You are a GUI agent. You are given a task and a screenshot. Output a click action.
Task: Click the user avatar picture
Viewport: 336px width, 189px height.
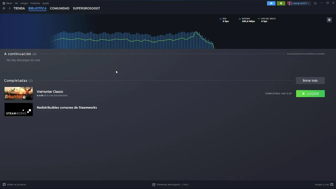pyautogui.click(x=289, y=3)
